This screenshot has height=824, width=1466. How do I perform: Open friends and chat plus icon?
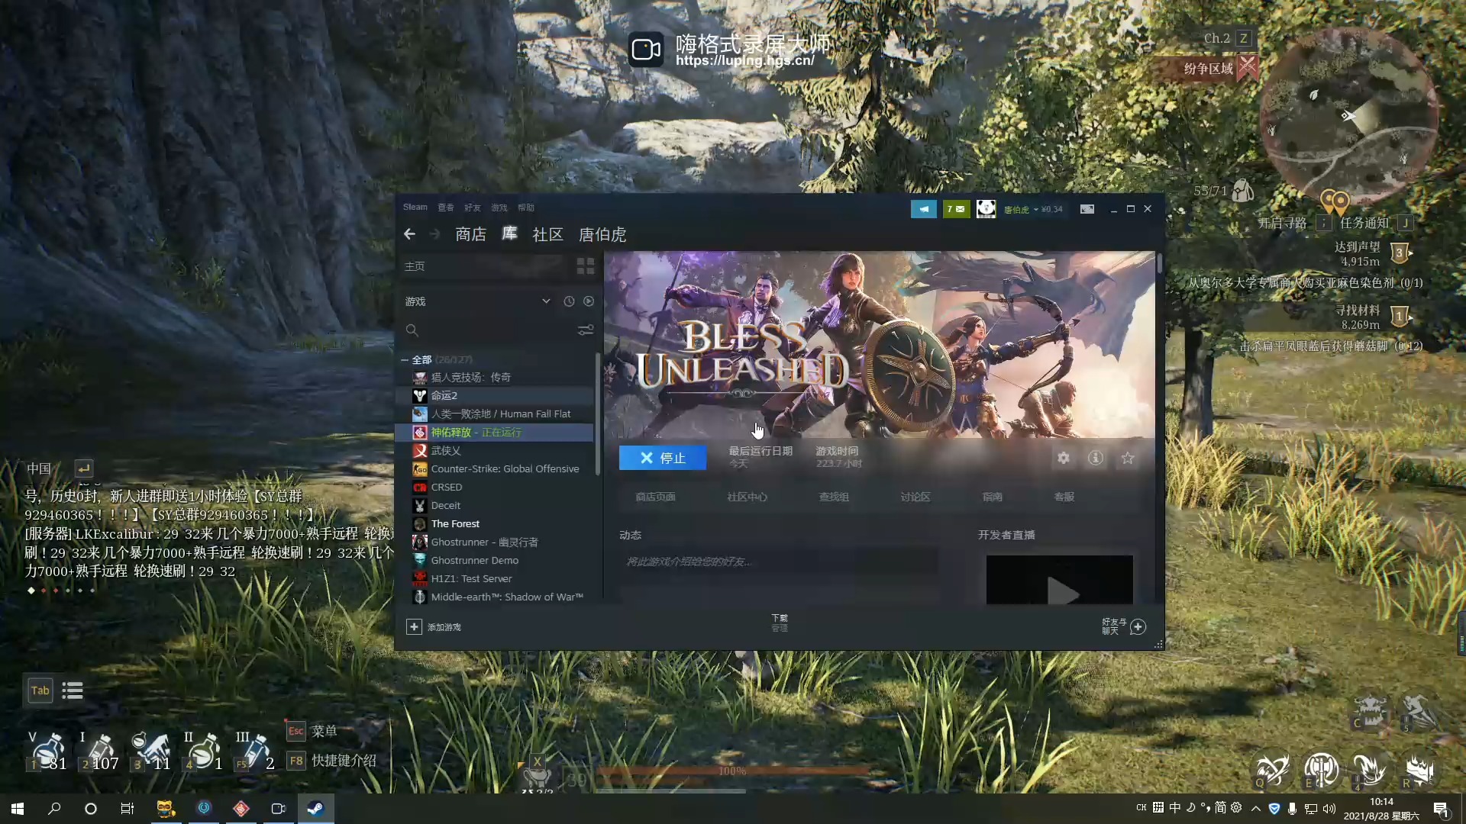[x=1138, y=626]
